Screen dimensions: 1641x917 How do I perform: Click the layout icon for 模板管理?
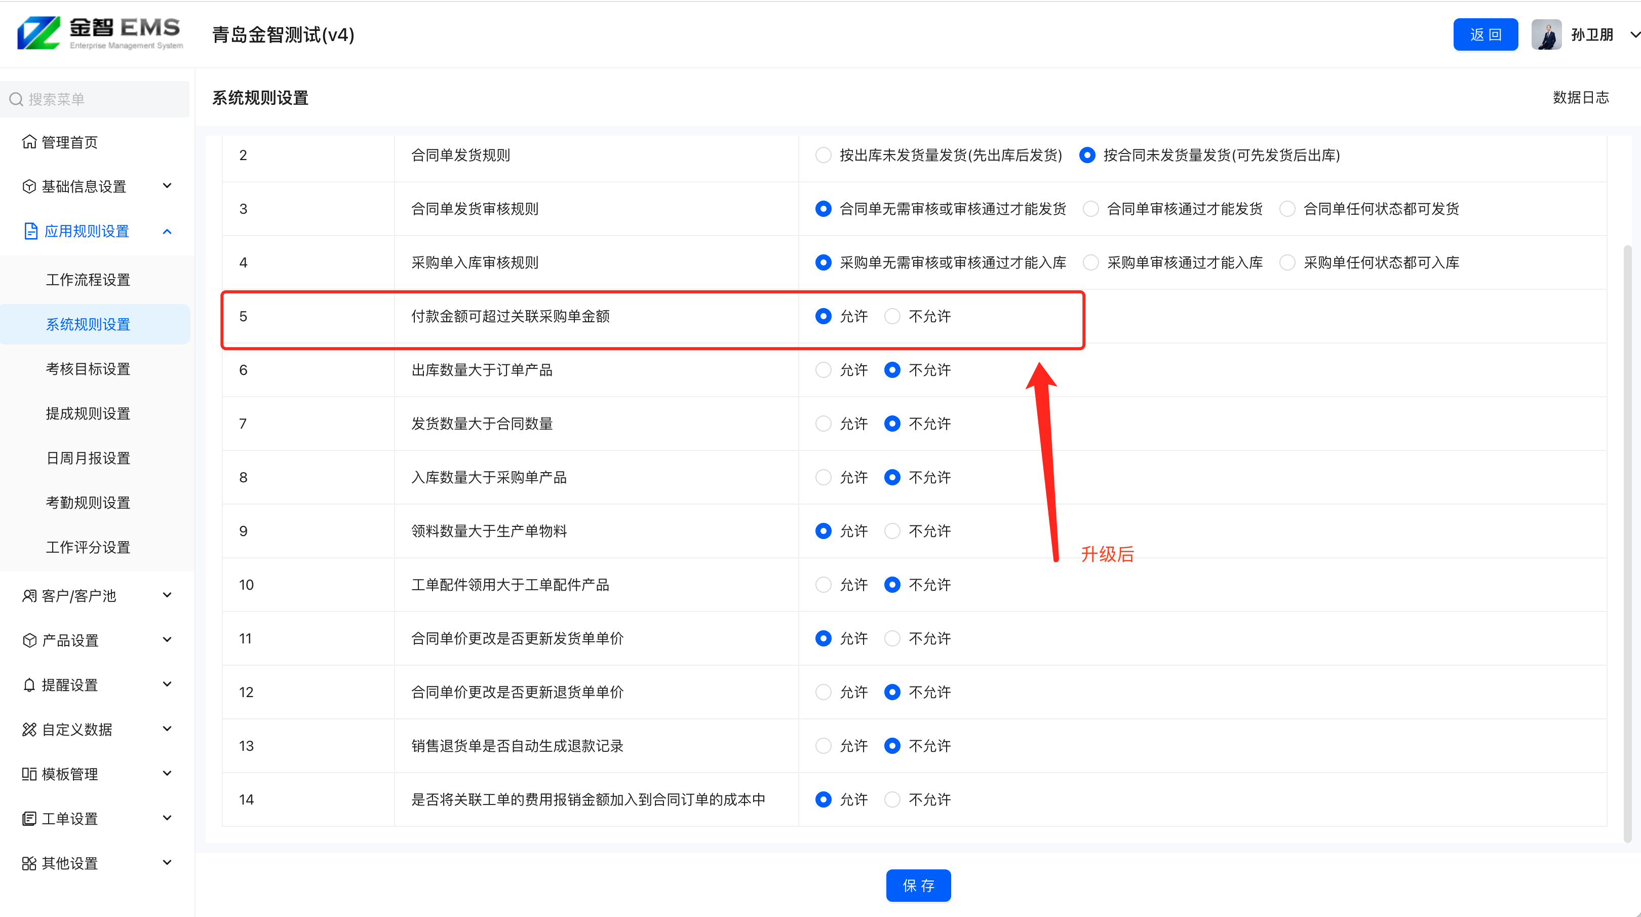[x=29, y=774]
